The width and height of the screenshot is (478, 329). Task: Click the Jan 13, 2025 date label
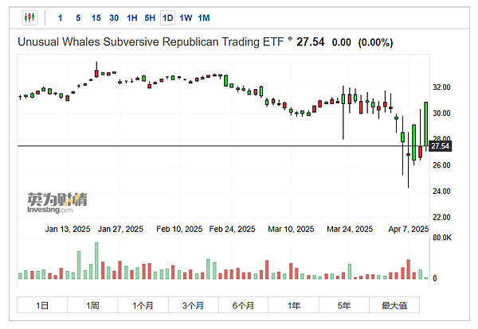tap(68, 229)
